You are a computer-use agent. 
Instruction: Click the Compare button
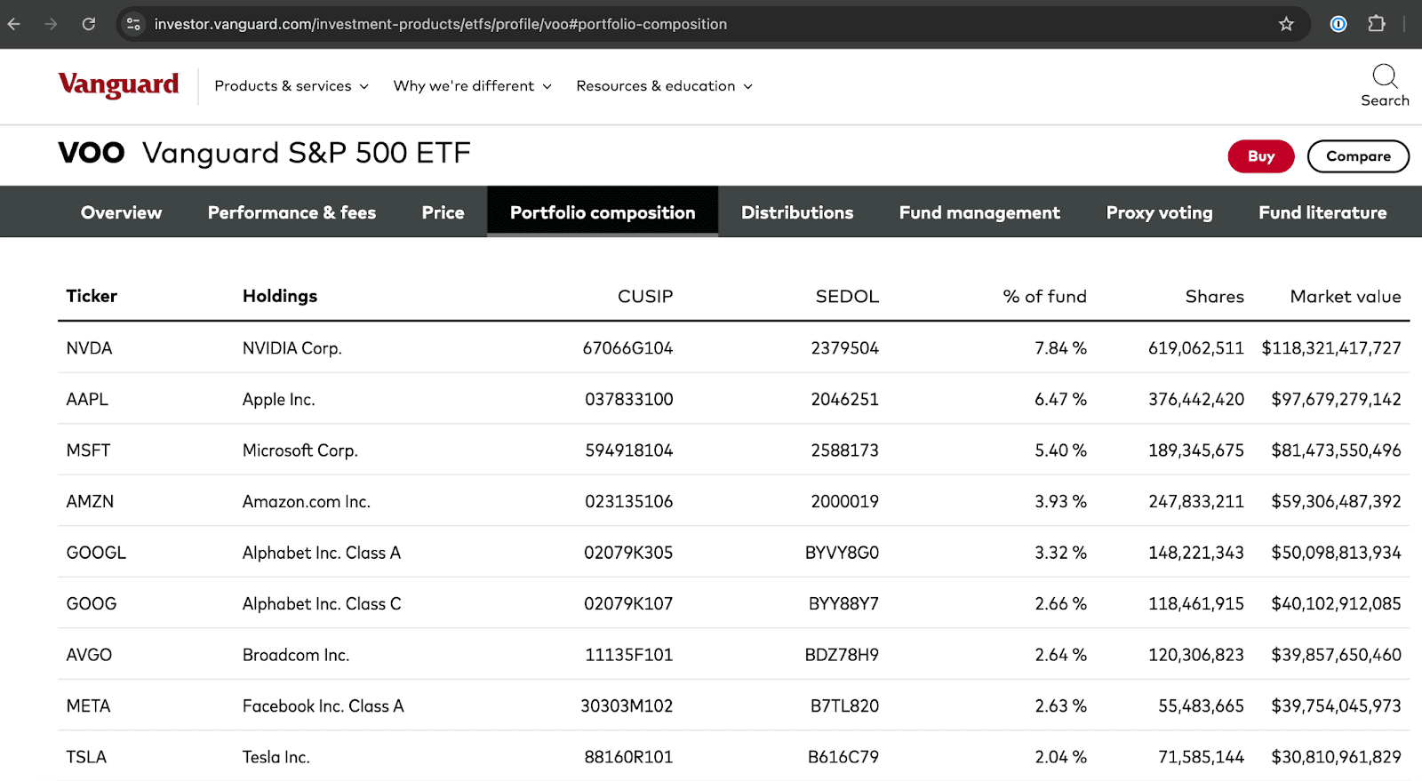point(1358,156)
